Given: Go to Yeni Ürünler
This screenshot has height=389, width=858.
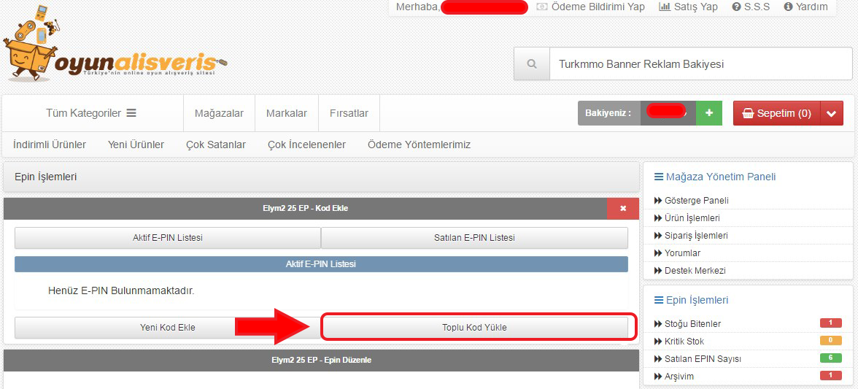Looking at the screenshot, I should (x=136, y=145).
